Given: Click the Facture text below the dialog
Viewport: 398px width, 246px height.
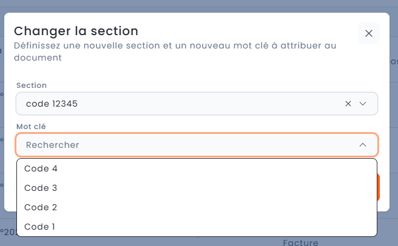Looking at the screenshot, I should click(x=300, y=242).
